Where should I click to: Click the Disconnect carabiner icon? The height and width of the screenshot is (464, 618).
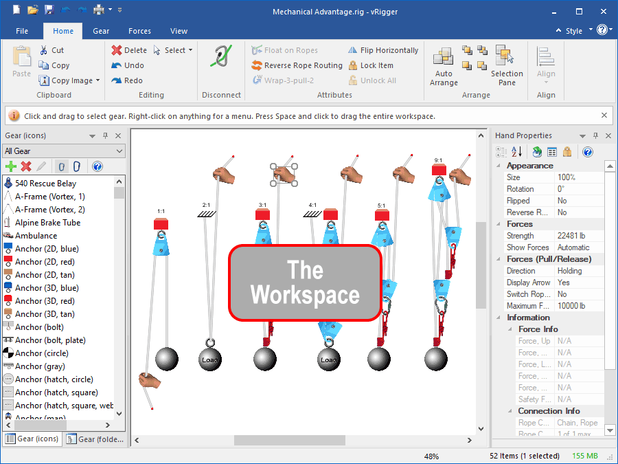coord(221,65)
